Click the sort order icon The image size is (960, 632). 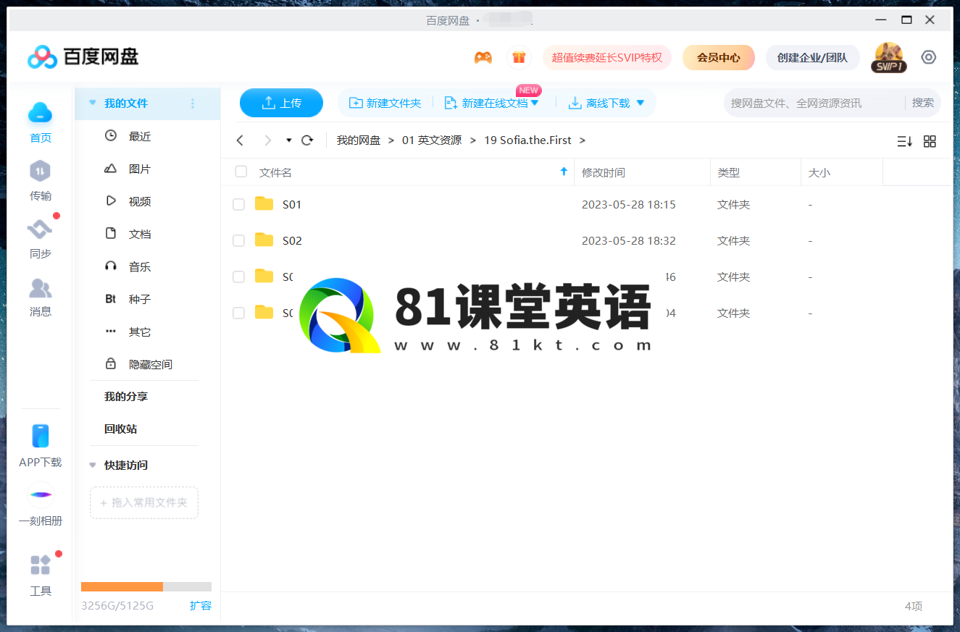905,141
